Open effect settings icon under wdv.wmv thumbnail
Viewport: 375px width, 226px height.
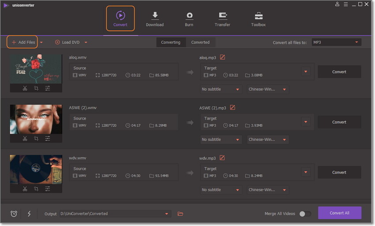click(x=48, y=189)
